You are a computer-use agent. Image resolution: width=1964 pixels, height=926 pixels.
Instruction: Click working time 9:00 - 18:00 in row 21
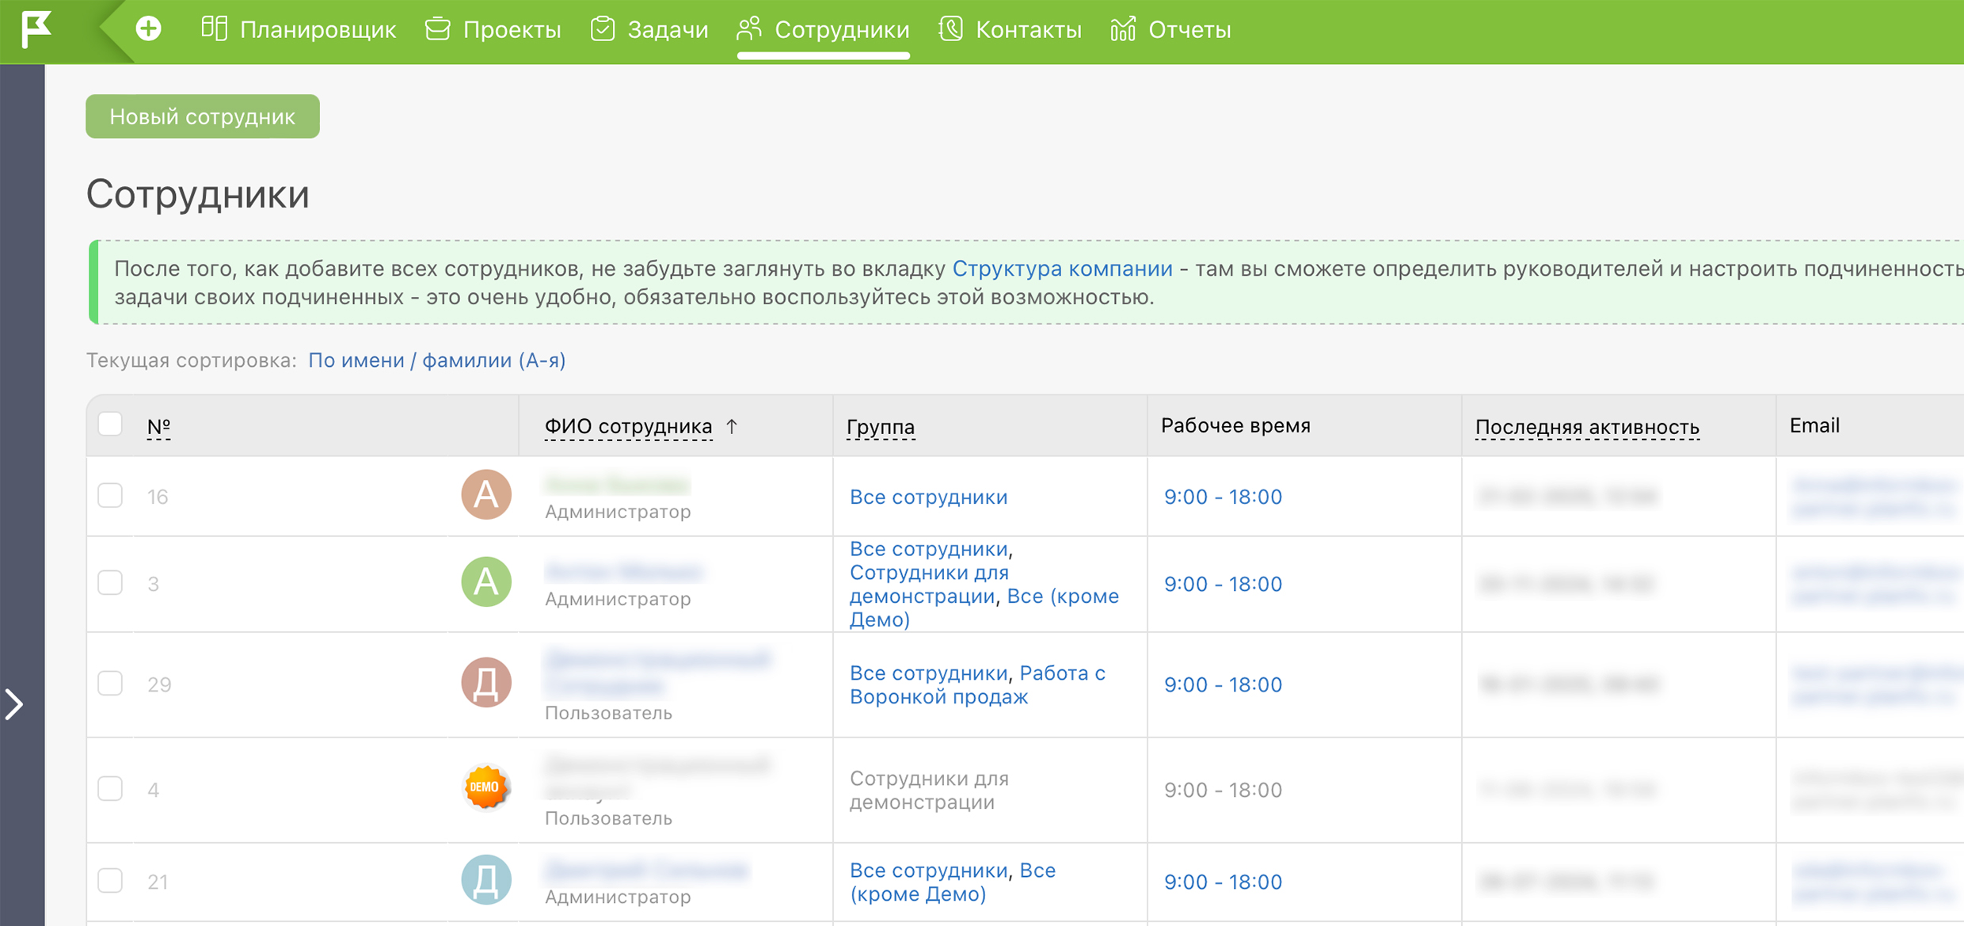1223,882
